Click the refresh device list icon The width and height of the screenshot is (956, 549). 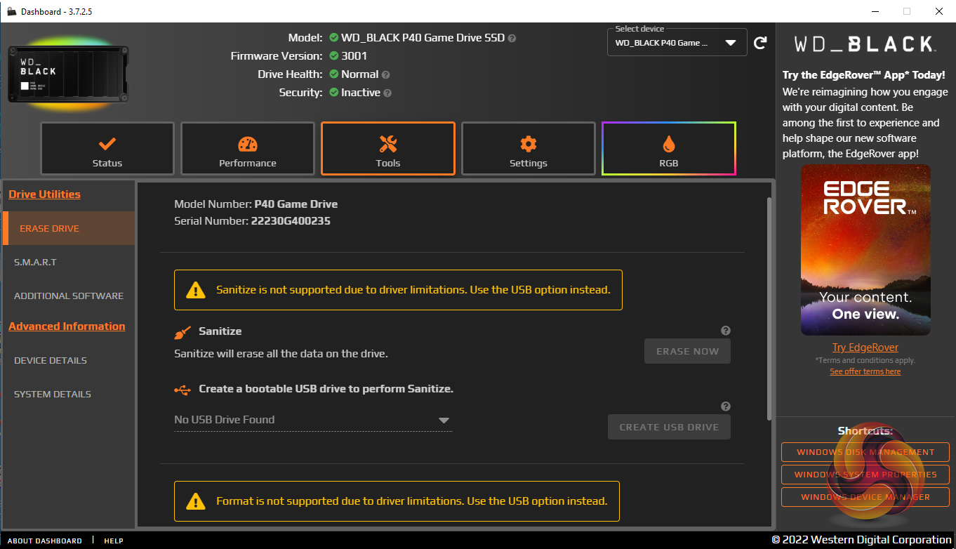point(759,44)
